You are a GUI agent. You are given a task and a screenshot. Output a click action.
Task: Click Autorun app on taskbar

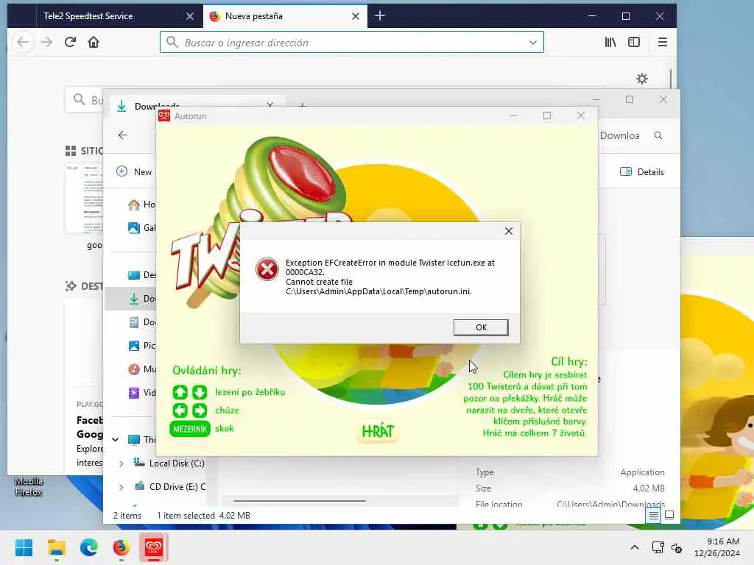(153, 547)
